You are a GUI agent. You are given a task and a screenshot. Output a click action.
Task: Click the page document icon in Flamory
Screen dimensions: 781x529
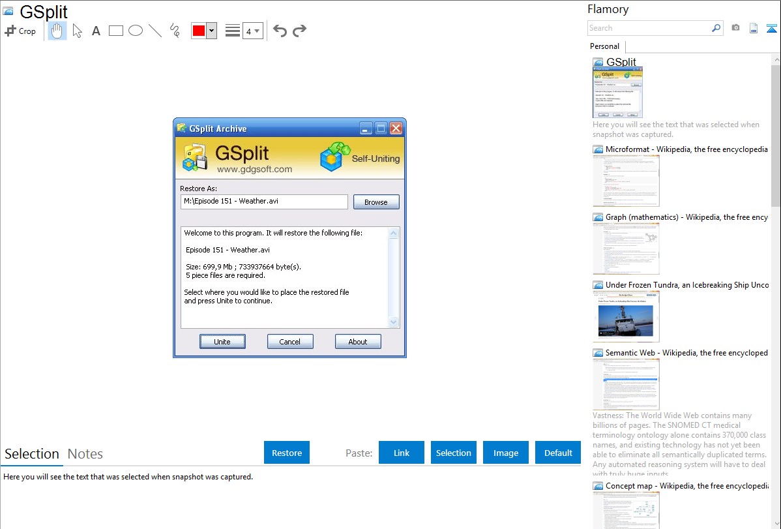click(754, 29)
